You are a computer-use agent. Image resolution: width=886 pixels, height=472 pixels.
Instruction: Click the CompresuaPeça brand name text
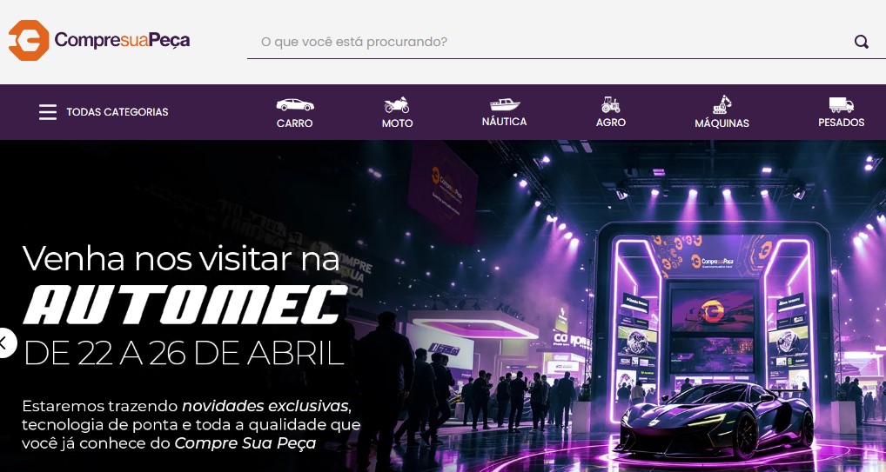122,41
